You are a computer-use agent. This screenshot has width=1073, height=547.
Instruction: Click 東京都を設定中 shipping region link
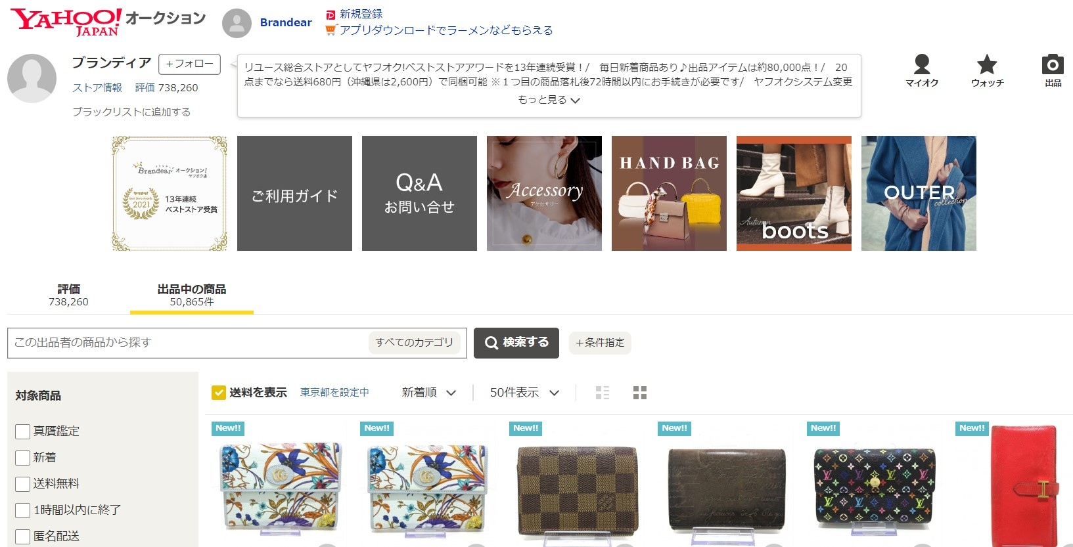[334, 392]
